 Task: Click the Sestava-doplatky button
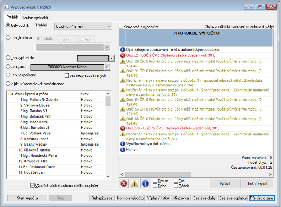click(x=233, y=198)
